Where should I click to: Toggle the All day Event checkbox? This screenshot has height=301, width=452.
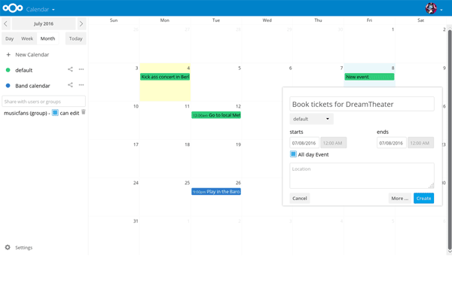[x=294, y=154]
